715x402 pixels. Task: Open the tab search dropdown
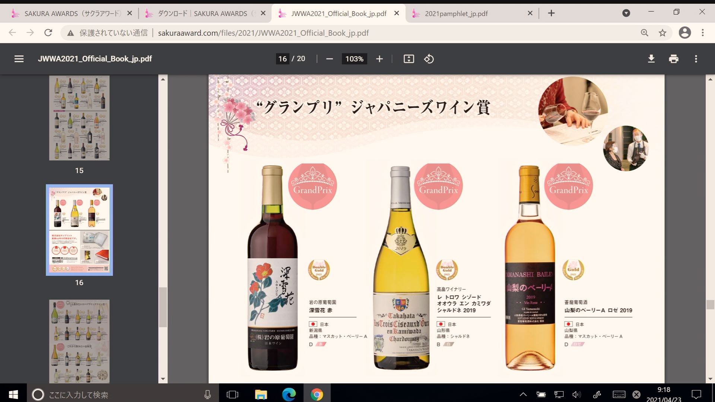tap(626, 13)
